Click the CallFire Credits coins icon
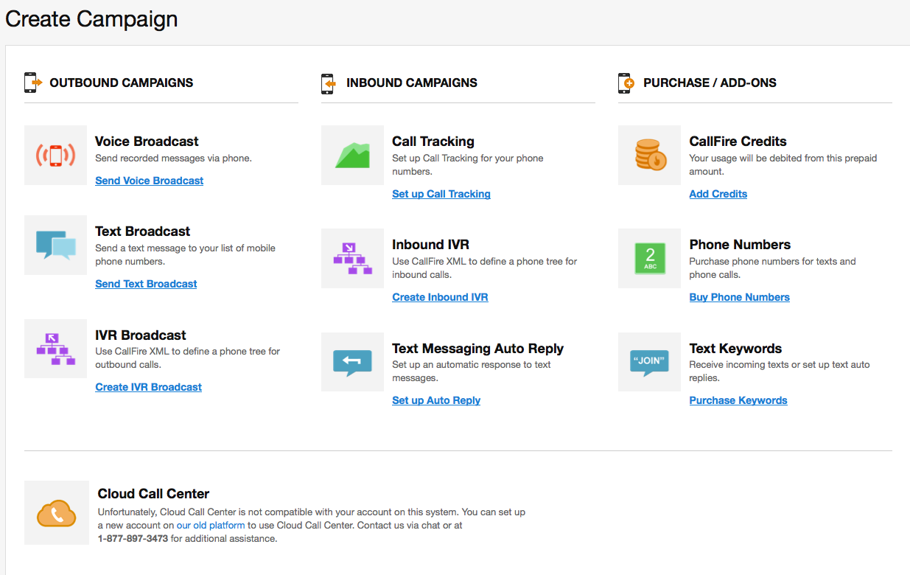 (x=648, y=155)
